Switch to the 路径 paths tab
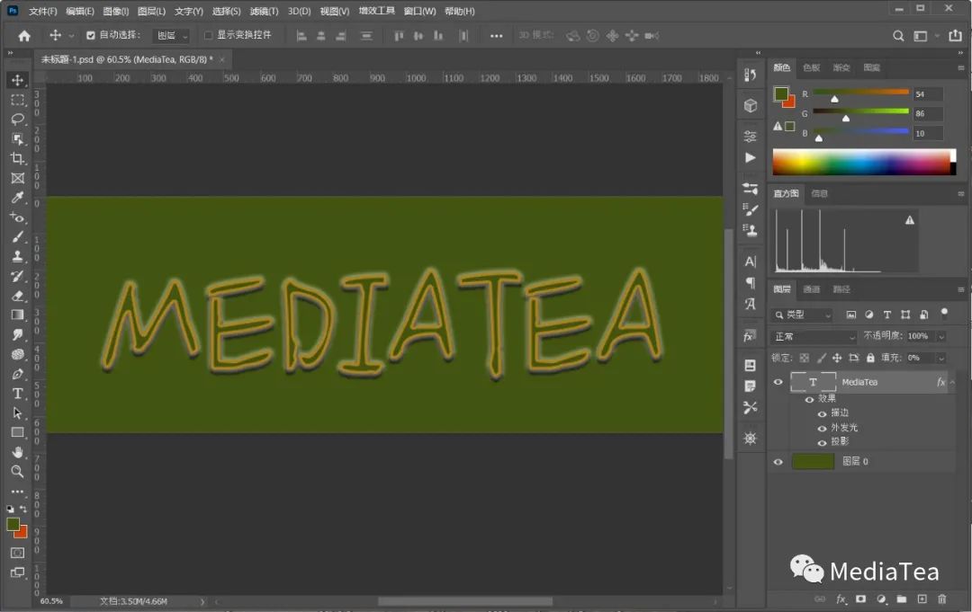Image resolution: width=972 pixels, height=612 pixels. click(841, 289)
